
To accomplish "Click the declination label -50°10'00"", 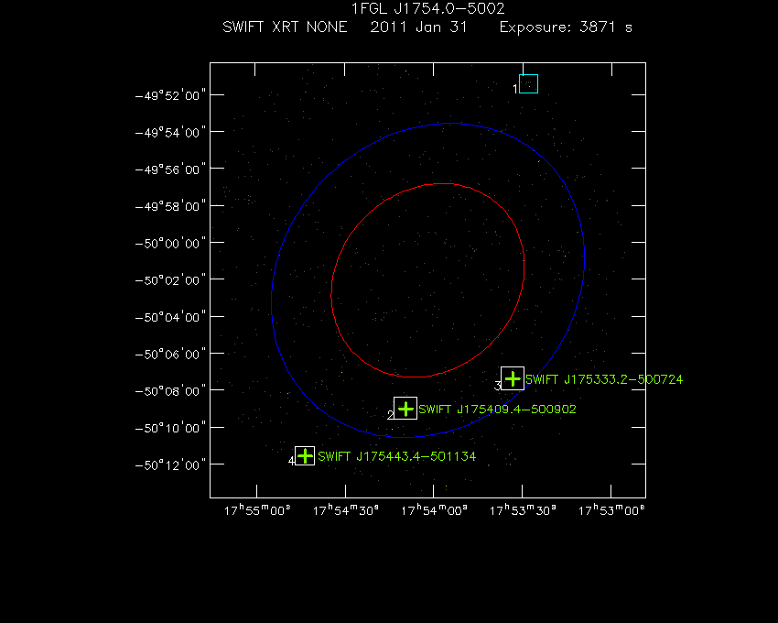I will 170,428.
